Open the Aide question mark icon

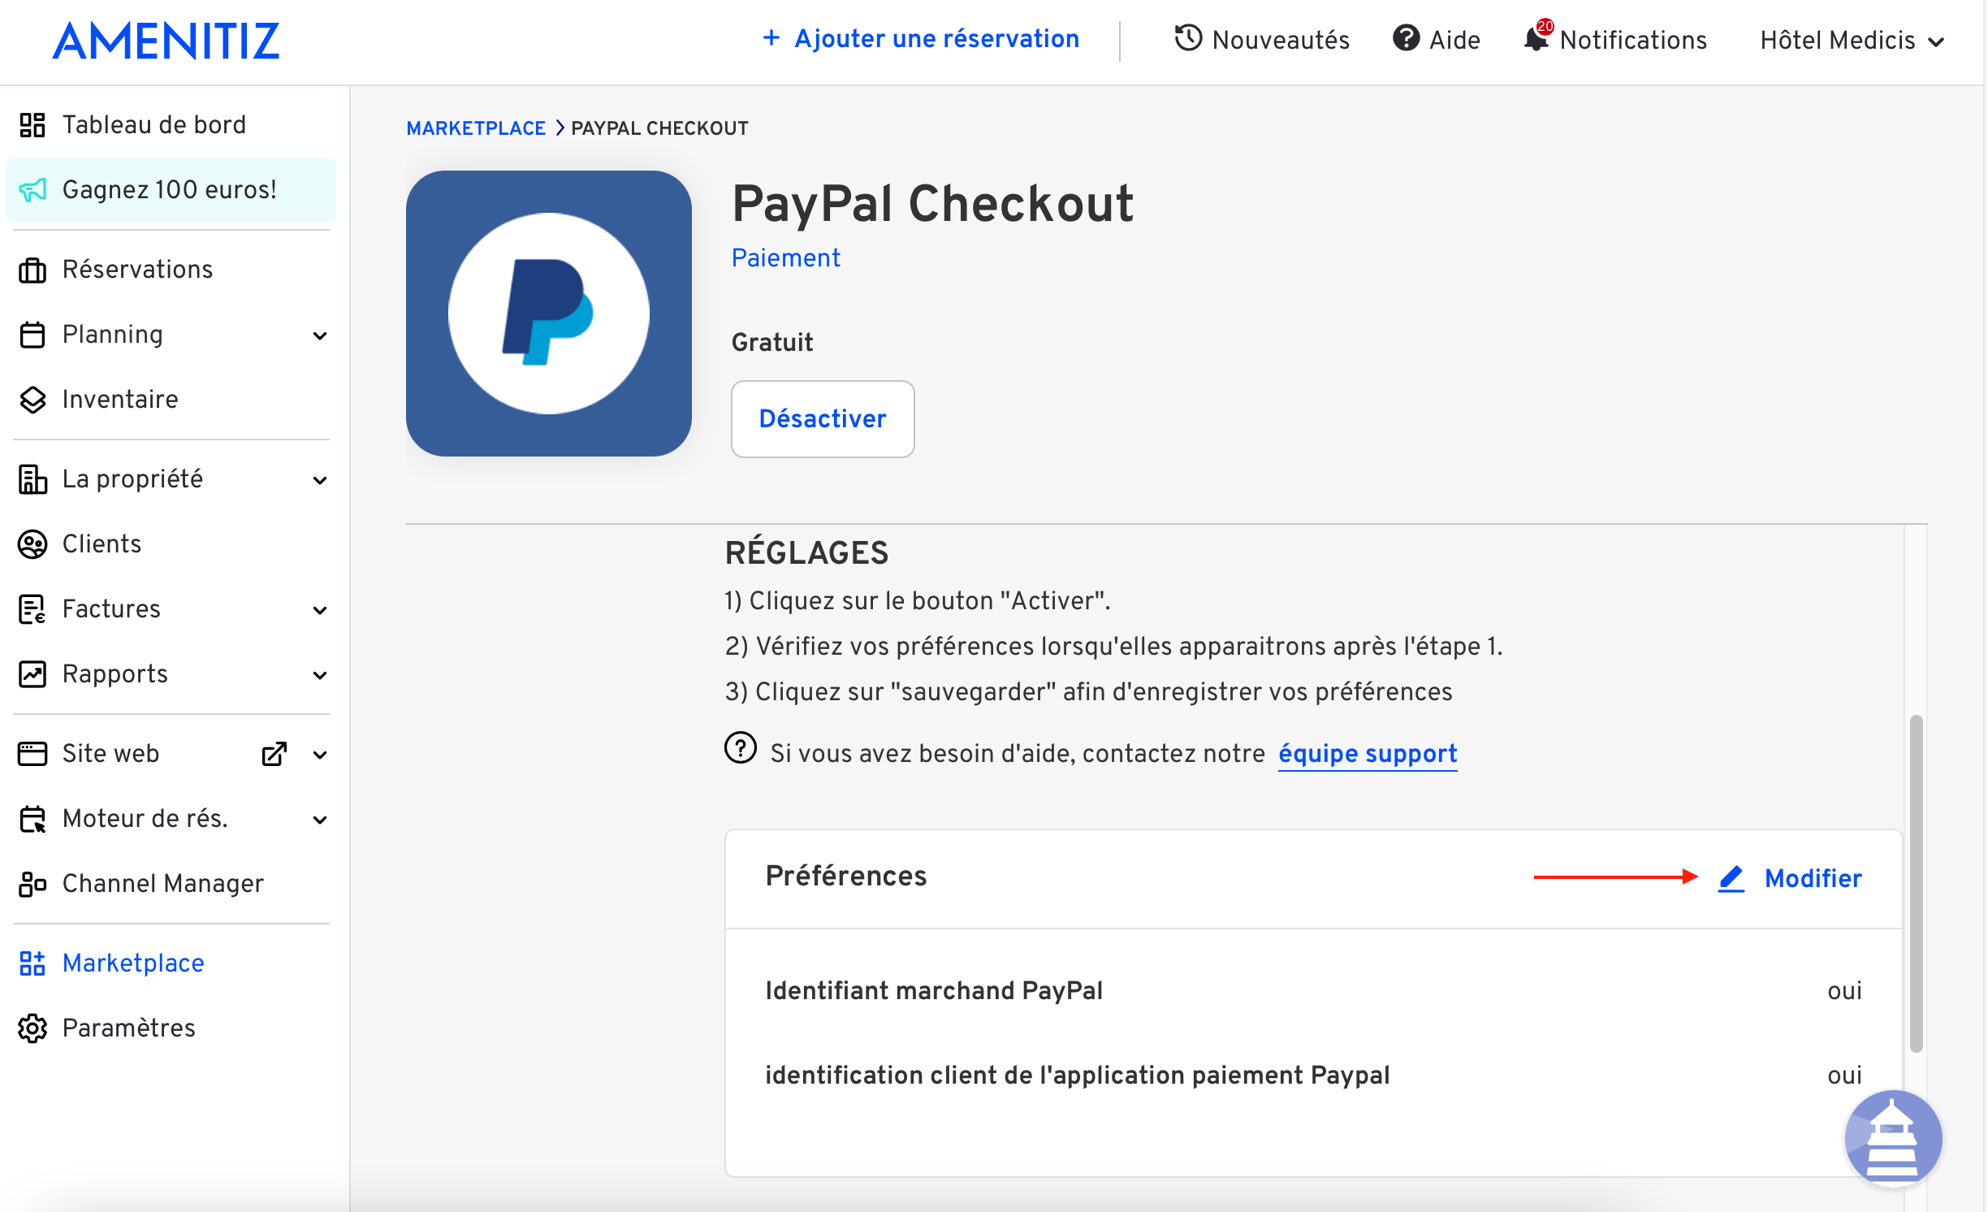1406,38
